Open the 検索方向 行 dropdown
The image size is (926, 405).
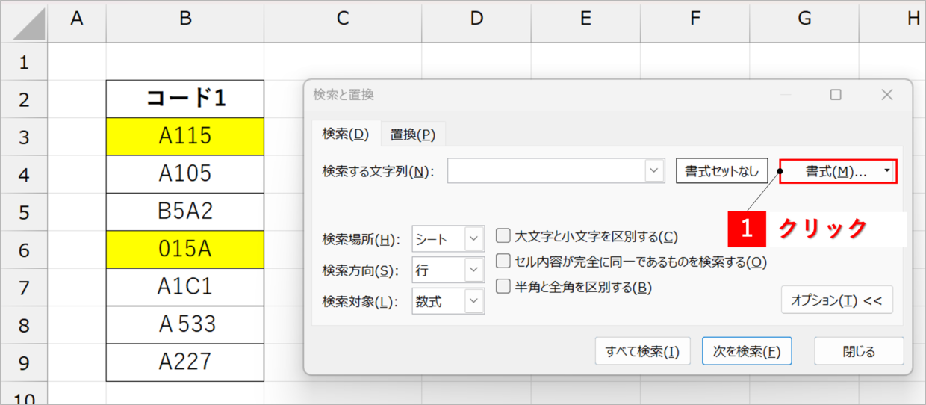[x=474, y=270]
